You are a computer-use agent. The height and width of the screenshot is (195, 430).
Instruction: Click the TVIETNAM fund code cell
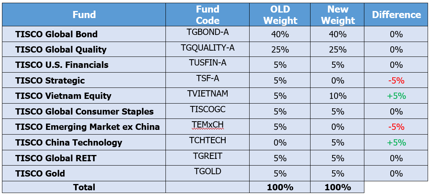tap(208, 96)
